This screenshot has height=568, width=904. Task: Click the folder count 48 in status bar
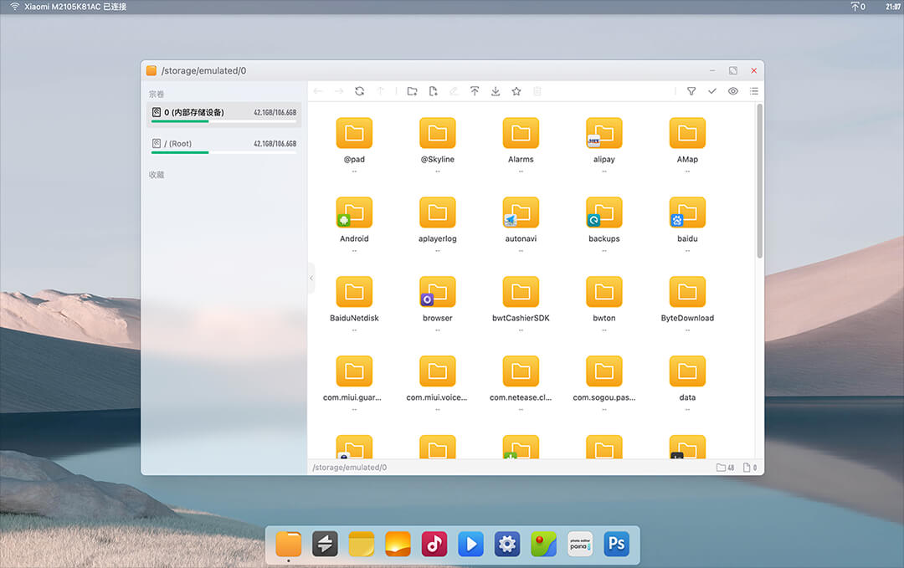click(725, 467)
